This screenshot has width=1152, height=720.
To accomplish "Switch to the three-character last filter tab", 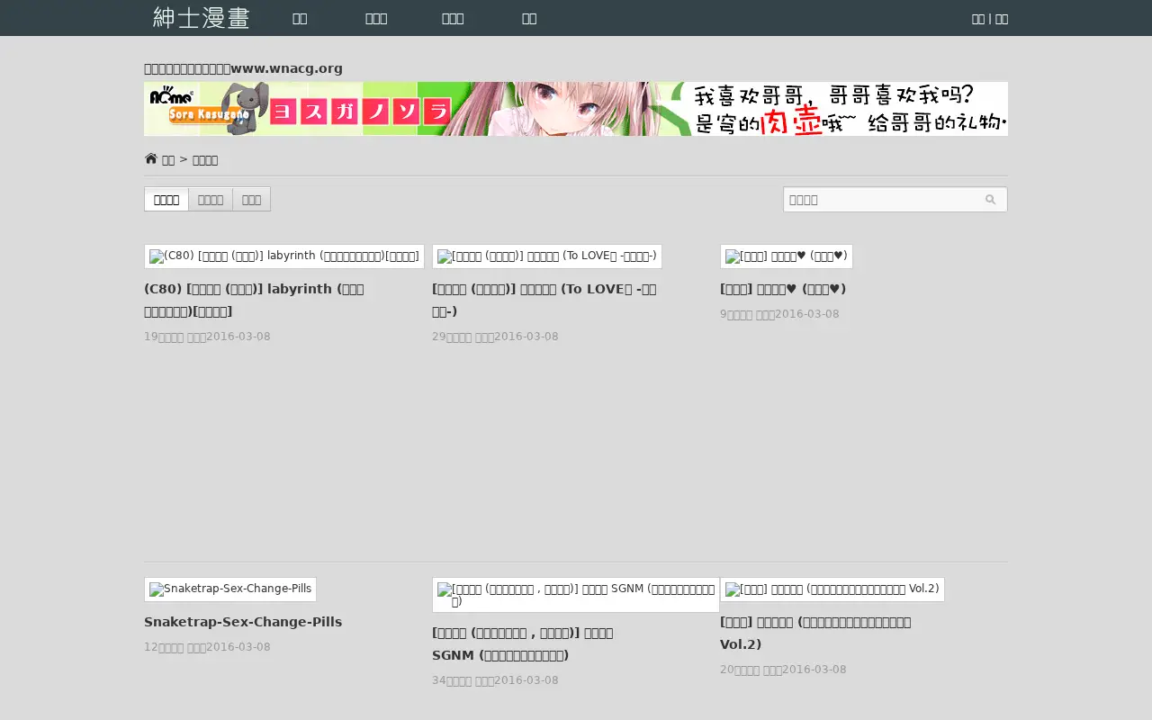I will pyautogui.click(x=251, y=200).
